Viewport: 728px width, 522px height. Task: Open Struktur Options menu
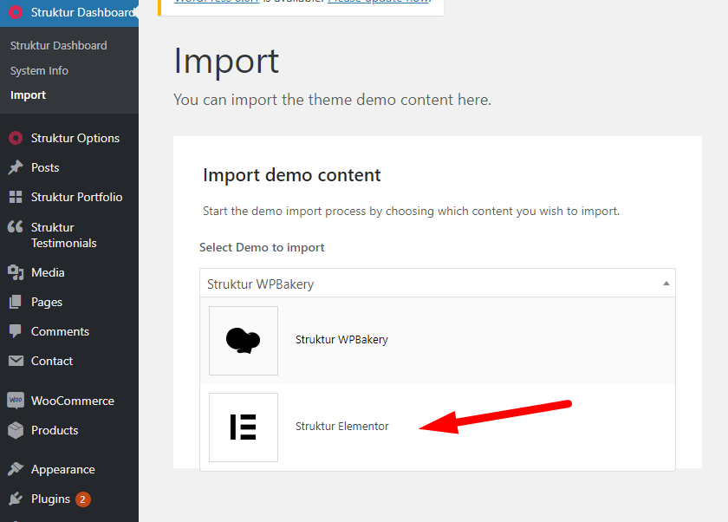click(69, 138)
